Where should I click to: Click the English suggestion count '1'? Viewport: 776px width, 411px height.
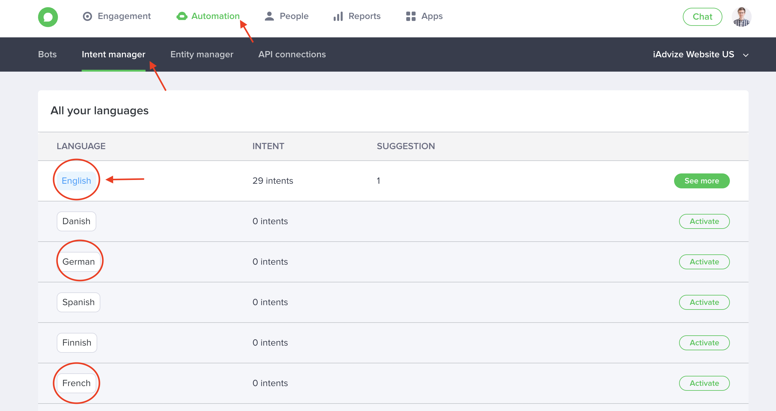(378, 181)
